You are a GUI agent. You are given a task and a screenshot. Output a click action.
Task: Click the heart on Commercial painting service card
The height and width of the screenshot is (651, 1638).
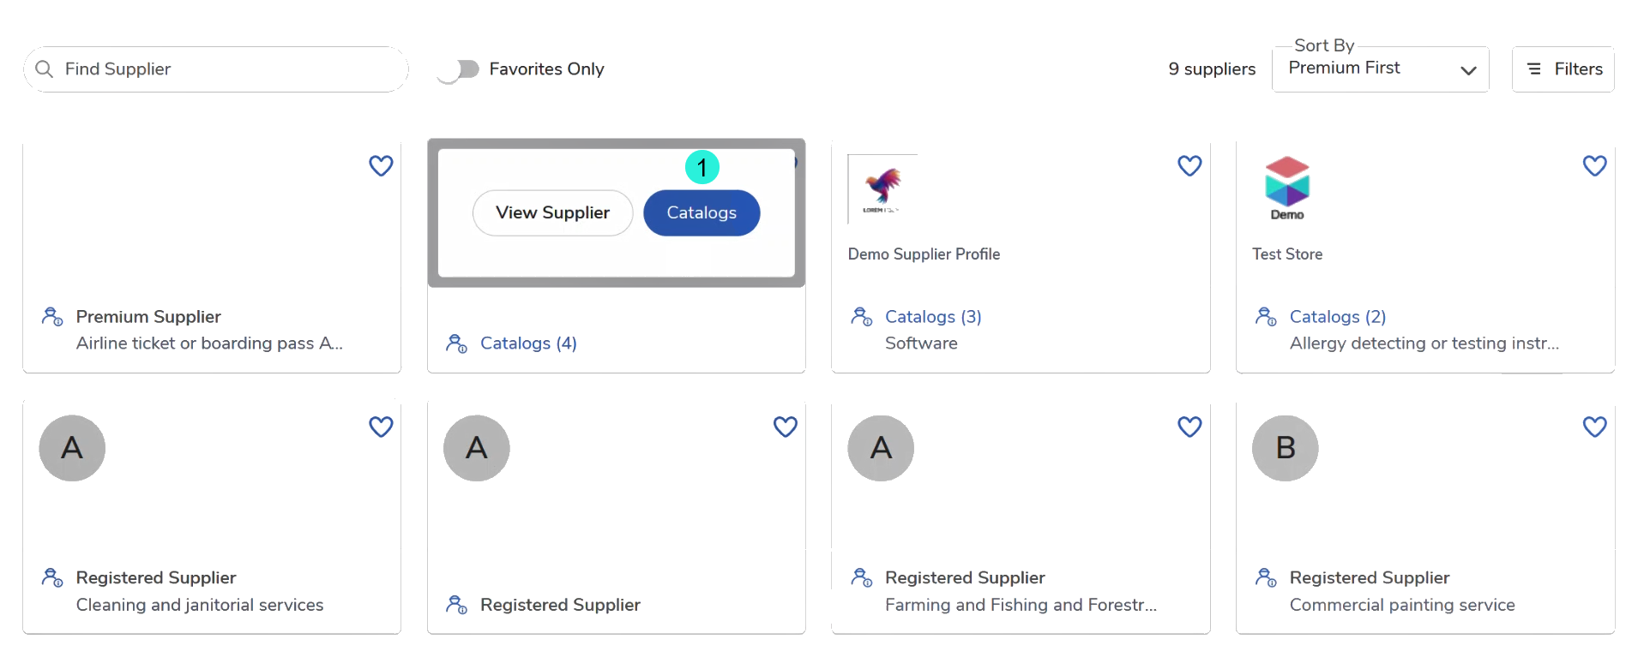coord(1594,427)
